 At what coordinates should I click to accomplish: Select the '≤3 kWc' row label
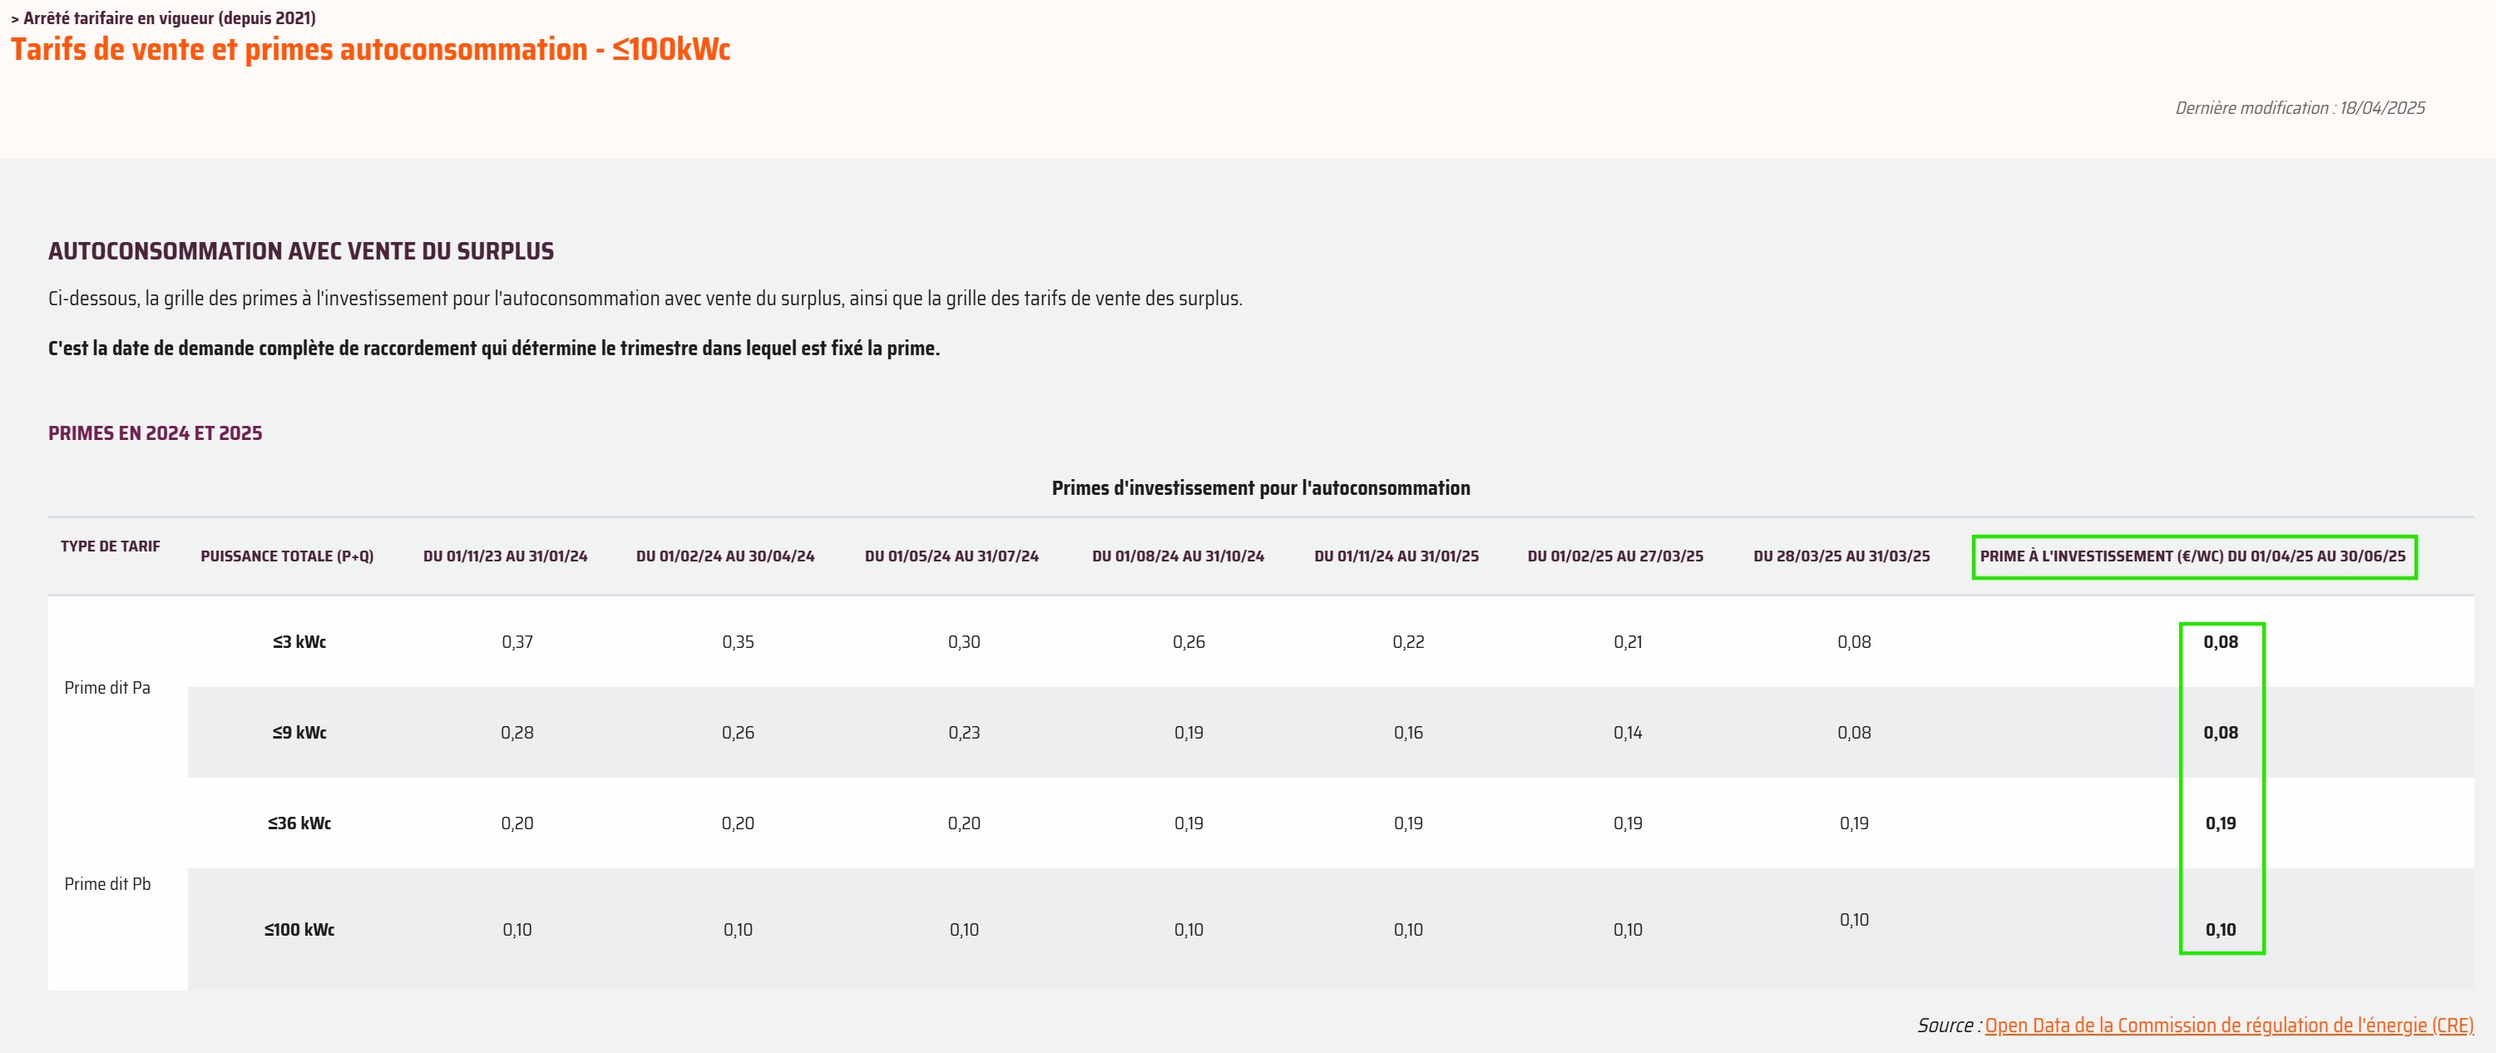point(299,641)
